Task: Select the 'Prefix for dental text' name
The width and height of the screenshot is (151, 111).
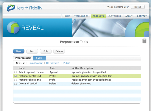Action: pos(30,76)
